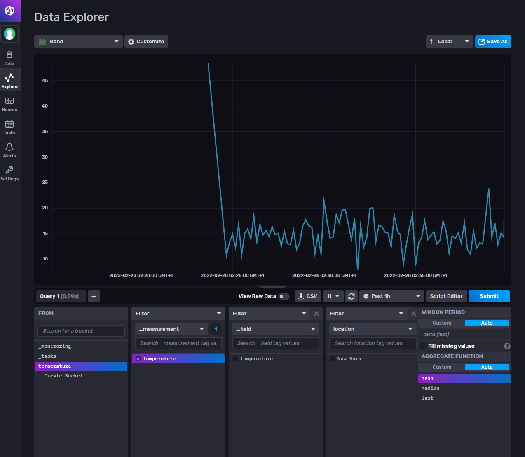This screenshot has width=525, height=457.
Task: Click the refresh queries icon
Action: 352,296
